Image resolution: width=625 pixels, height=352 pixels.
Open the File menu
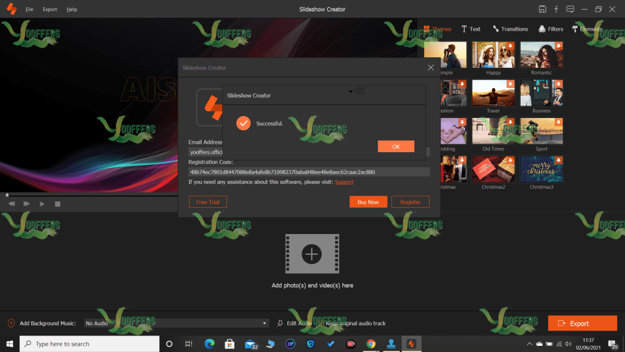click(x=29, y=9)
